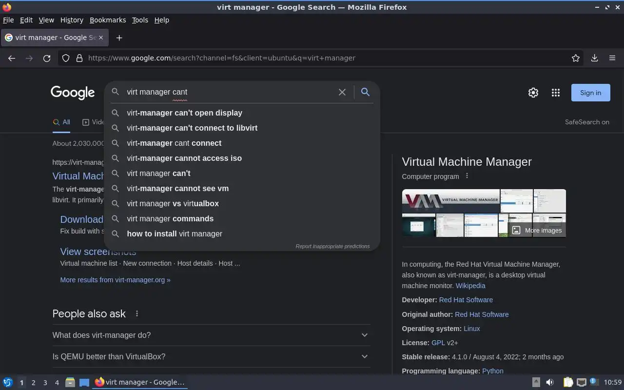Choose suggestion 'virt-manager can't connect to libvirt'
This screenshot has height=390, width=624.
(242, 128)
